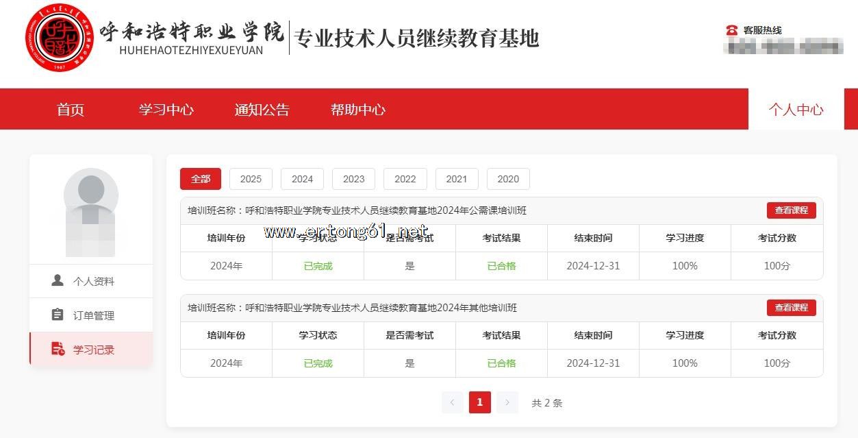Open 通知公告 navigation item
The image size is (858, 438).
tap(262, 110)
